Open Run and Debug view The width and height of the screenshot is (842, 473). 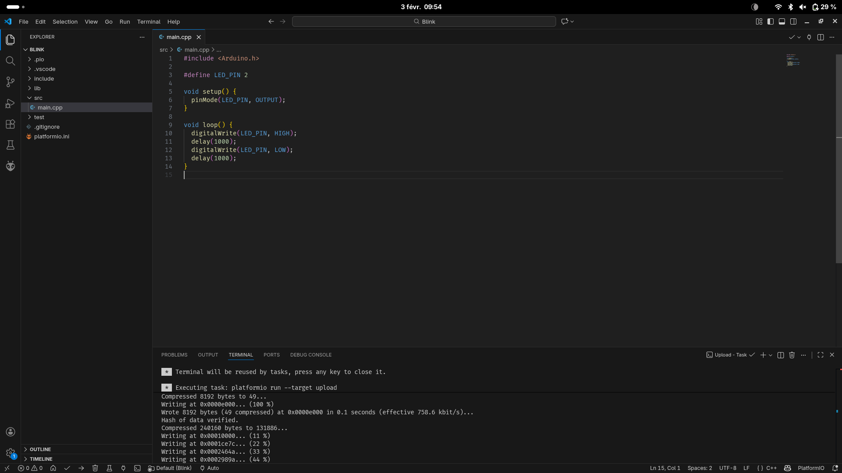coord(11,103)
